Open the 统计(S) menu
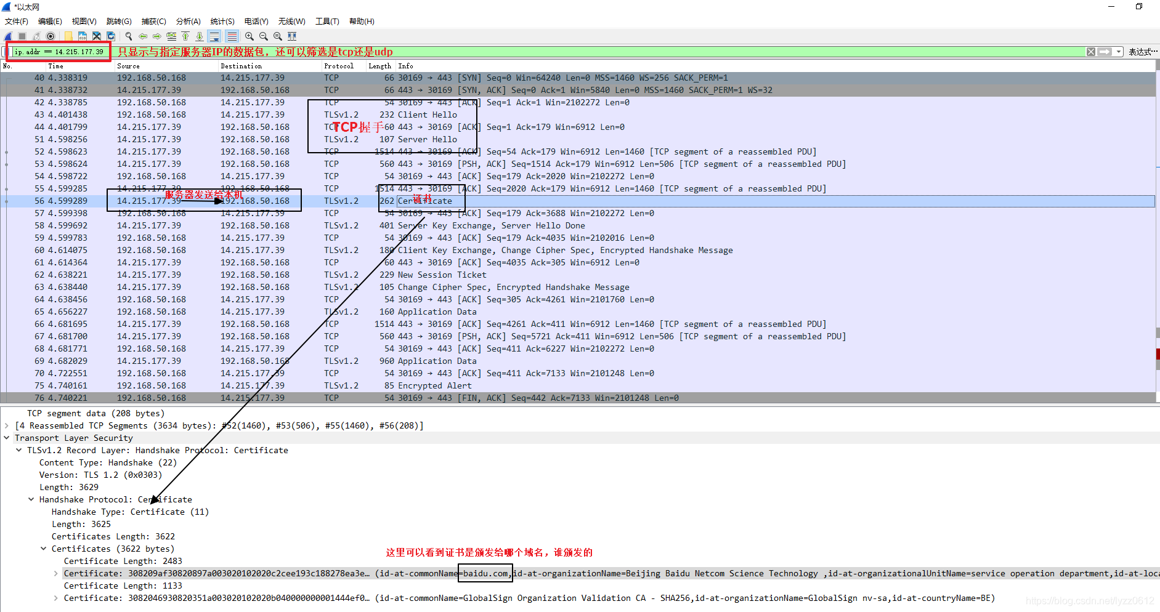 (x=222, y=21)
